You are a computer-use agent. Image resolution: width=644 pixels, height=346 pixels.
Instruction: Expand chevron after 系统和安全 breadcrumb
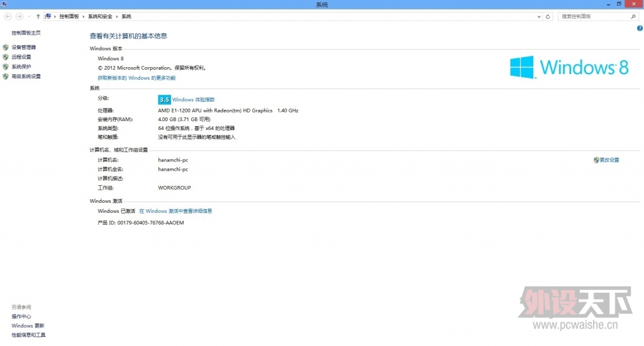(x=116, y=16)
